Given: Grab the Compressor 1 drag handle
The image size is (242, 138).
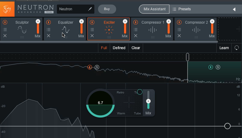Looking at the screenshot, I should (x=152, y=37).
